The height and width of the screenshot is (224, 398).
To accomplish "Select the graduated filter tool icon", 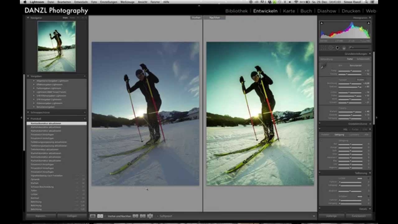I will [x=344, y=48].
